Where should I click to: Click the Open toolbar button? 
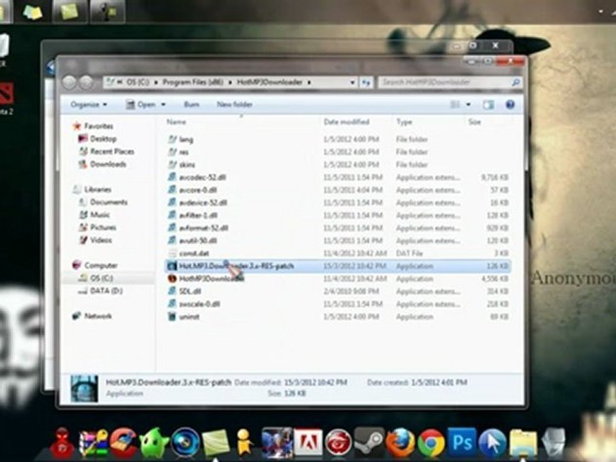point(141,105)
